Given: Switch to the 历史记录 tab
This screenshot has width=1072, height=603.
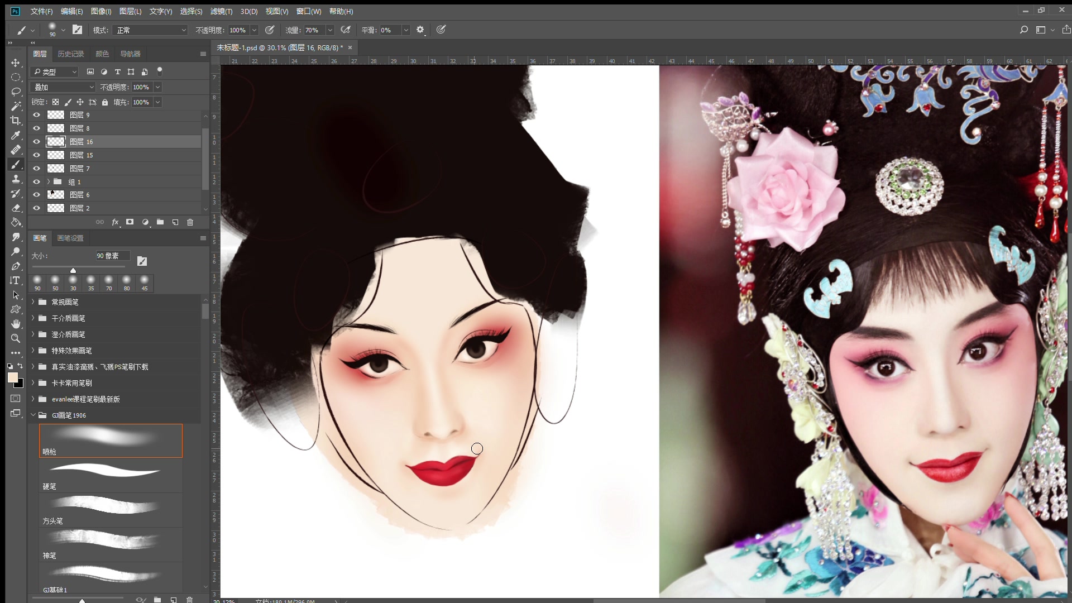Looking at the screenshot, I should pos(70,54).
